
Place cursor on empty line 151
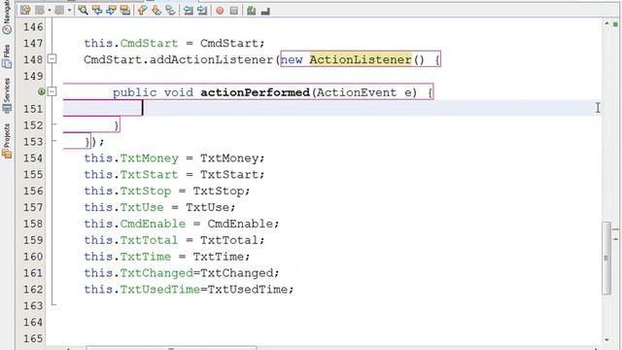pos(331,108)
